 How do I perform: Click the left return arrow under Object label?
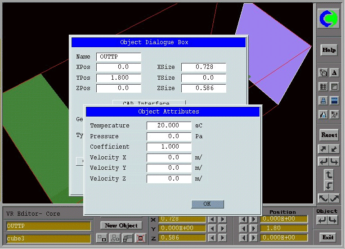(x=322, y=220)
